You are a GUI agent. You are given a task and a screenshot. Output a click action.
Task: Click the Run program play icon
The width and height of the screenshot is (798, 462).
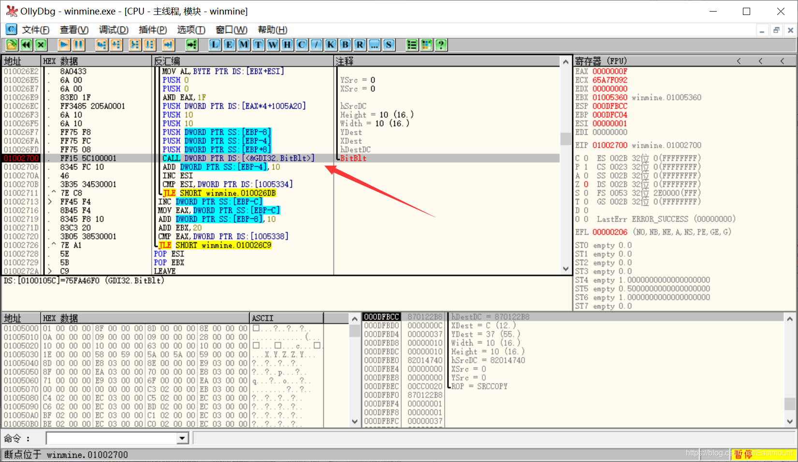pos(64,45)
